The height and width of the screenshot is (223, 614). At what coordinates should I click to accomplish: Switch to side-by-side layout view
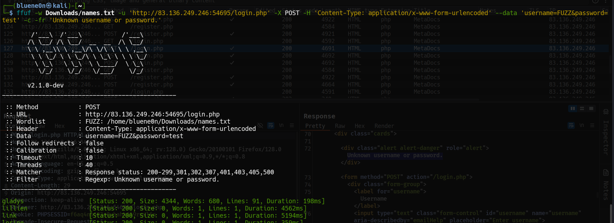click(x=573, y=109)
